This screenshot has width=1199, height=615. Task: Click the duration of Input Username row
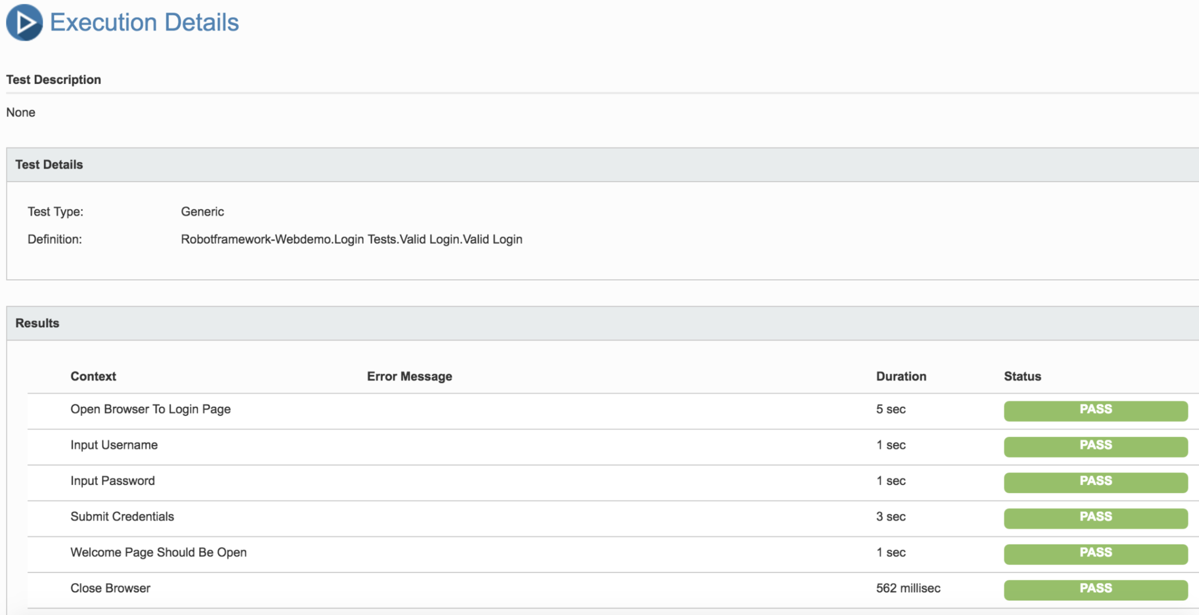point(890,445)
